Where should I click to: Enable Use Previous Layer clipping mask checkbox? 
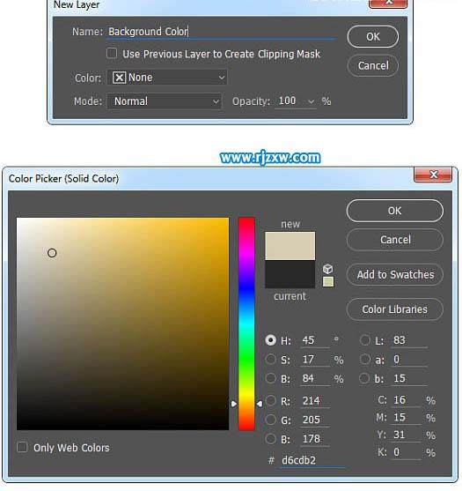coord(112,53)
